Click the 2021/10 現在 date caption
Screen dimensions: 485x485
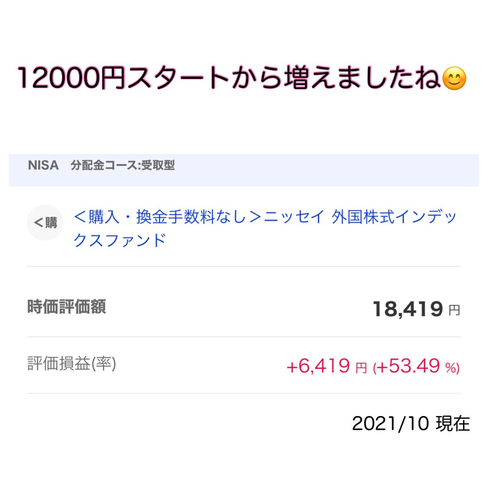[x=411, y=423]
